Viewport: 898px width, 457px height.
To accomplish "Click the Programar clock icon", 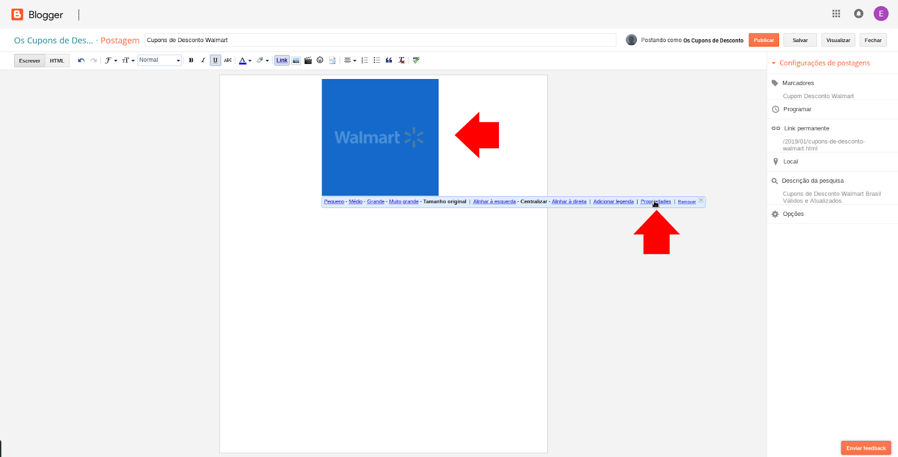I will (x=776, y=109).
